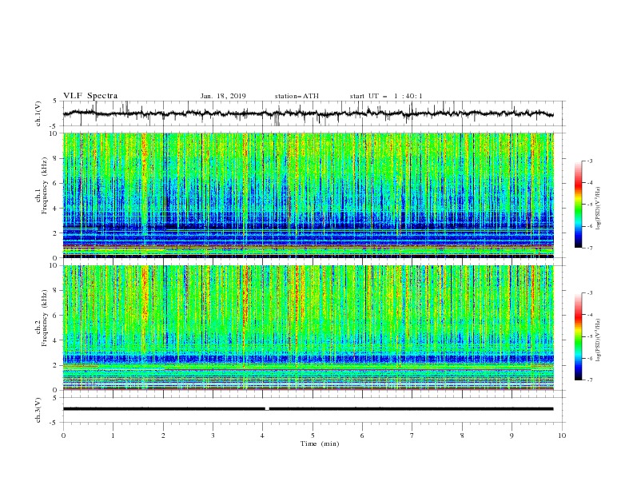633x489 pixels.
Task: Click the '-7' tick on the lower colorbar
Action: (x=589, y=380)
